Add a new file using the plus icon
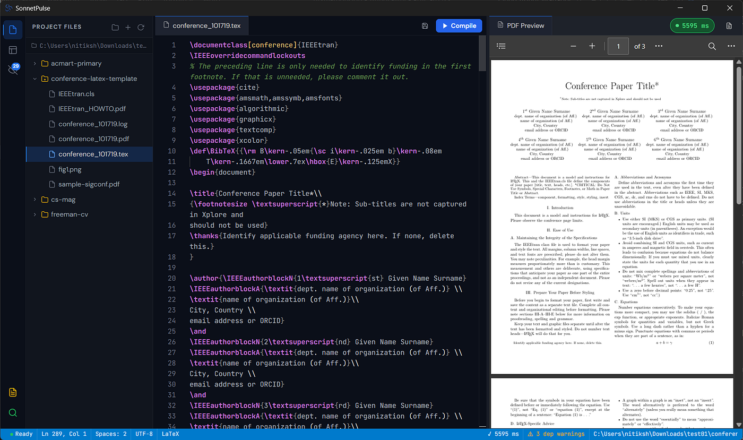This screenshot has width=743, height=440. (x=128, y=27)
